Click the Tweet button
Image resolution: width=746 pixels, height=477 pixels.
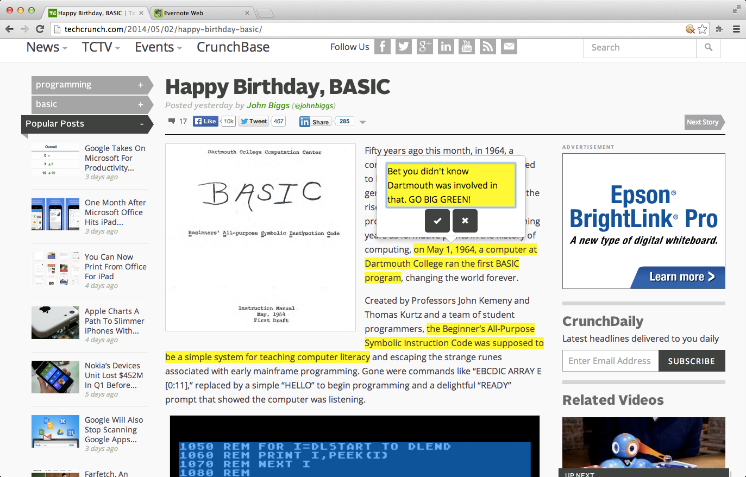(254, 121)
